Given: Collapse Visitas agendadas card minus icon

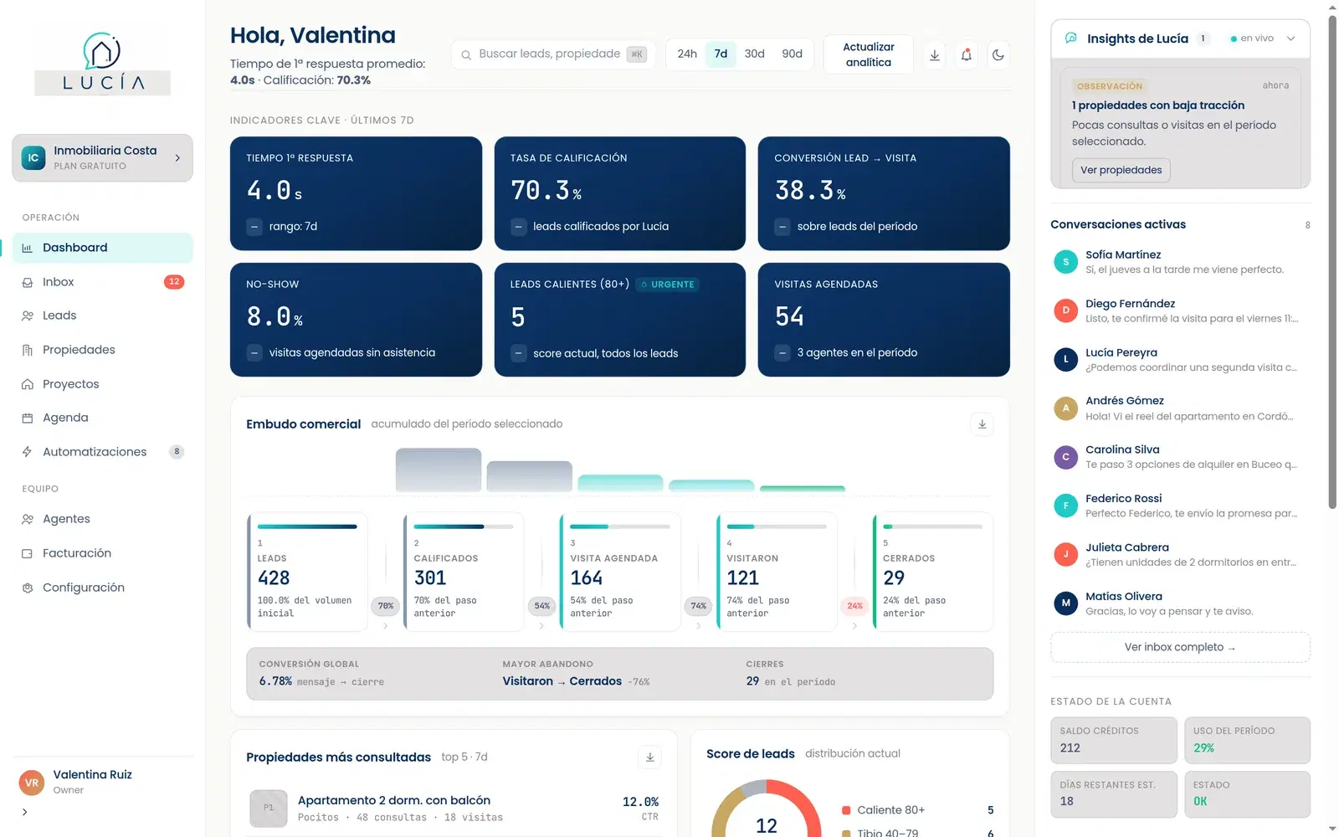Looking at the screenshot, I should tap(782, 353).
